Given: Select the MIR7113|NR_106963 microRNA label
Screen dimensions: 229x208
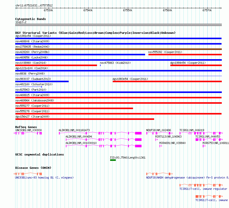Looking at the screenshot, I should pos(168,137).
